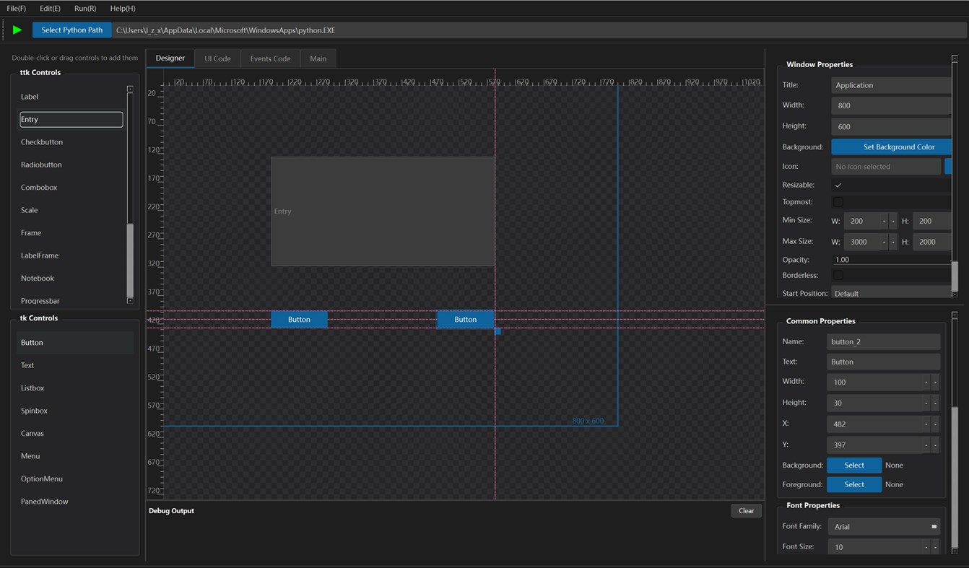
Task: Switch to the Events Code tab
Action: coord(270,58)
